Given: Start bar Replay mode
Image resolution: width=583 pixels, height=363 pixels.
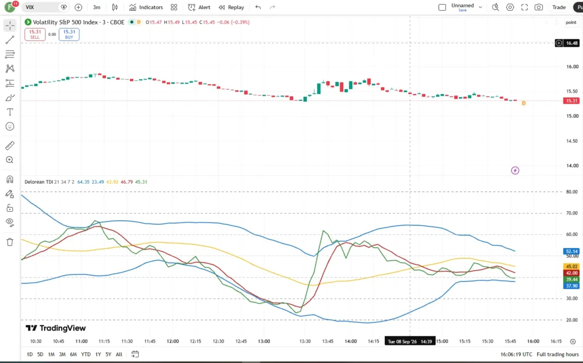Looking at the screenshot, I should pos(231,7).
